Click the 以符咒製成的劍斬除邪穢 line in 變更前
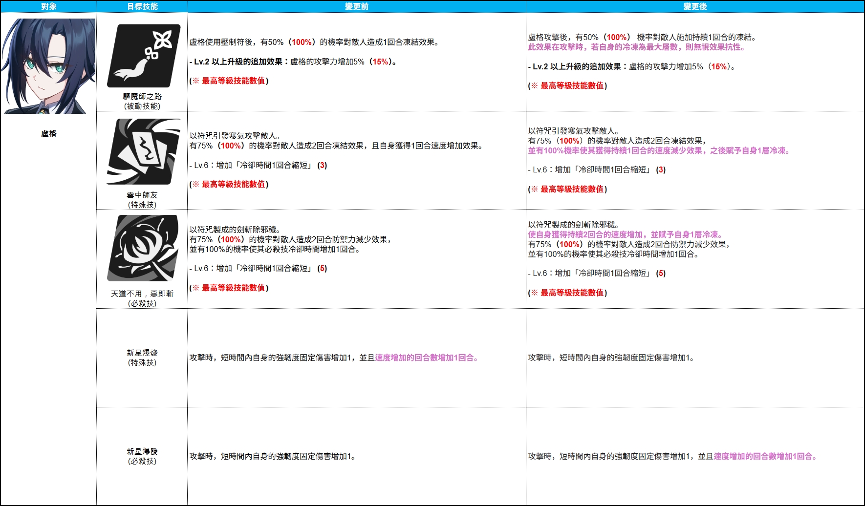The image size is (865, 506). pos(235,230)
